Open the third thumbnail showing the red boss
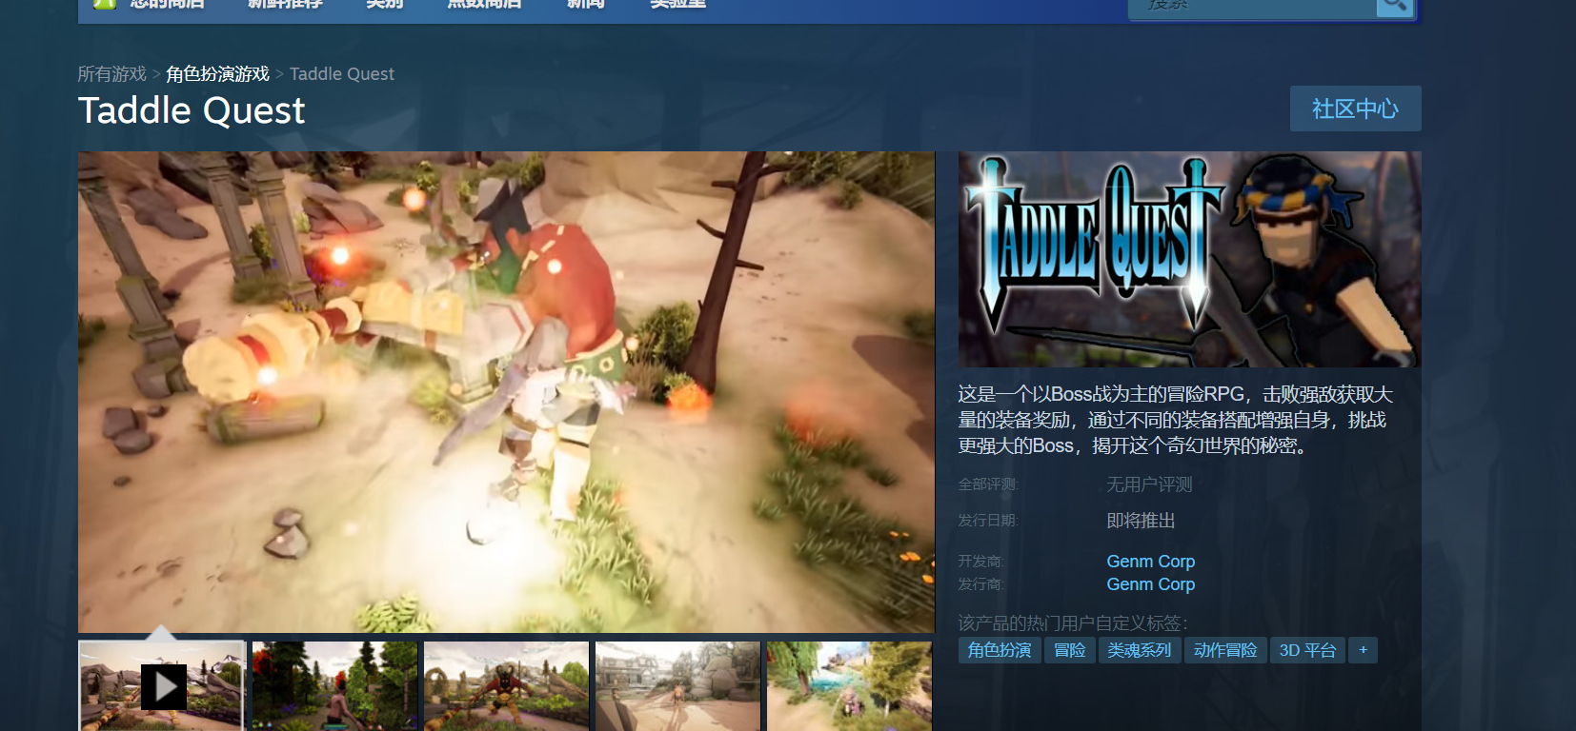 point(506,686)
